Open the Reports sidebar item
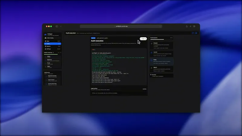Viewport: 242px width, 136px height. click(x=52, y=46)
